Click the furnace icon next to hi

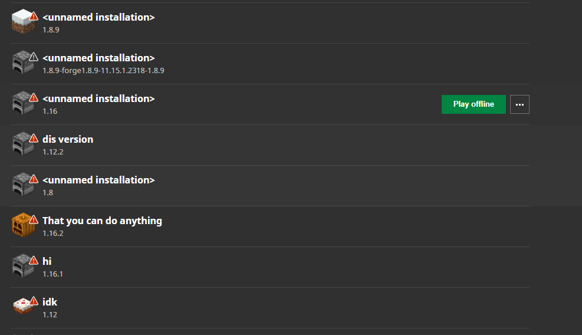point(22,266)
